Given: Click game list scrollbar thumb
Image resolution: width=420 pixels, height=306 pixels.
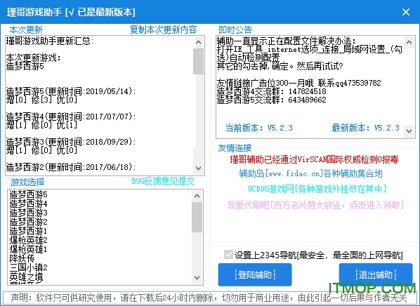Looking at the screenshot, I should (197, 217).
